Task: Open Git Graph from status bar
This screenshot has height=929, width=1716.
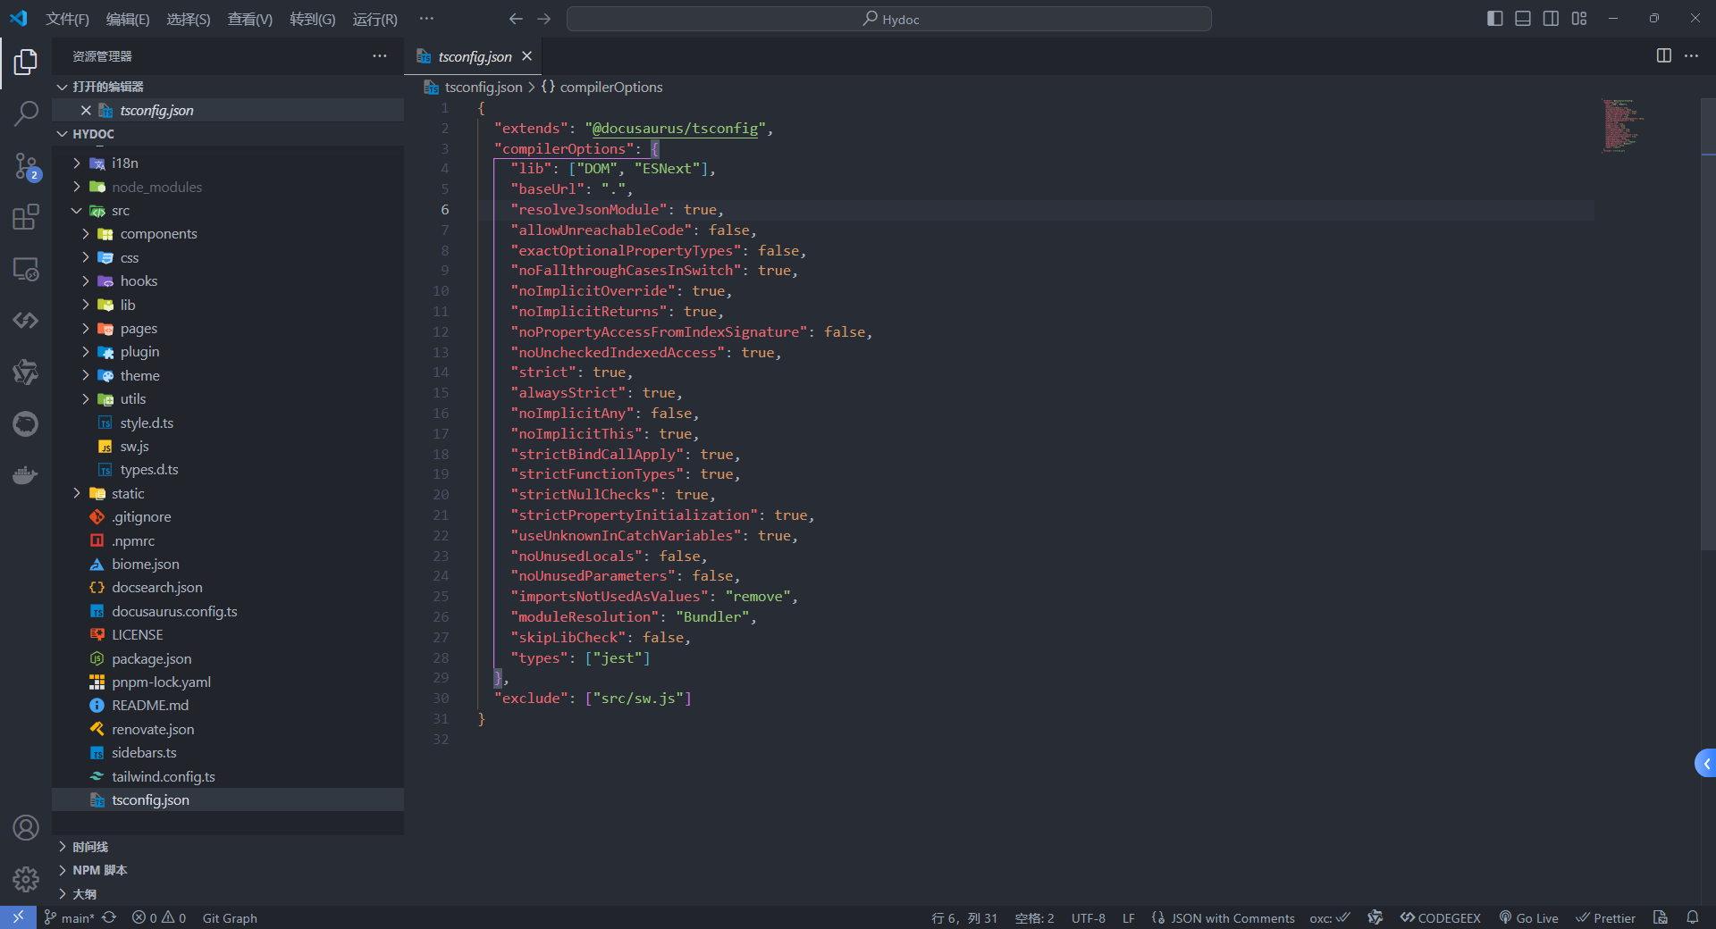Action: pyautogui.click(x=230, y=917)
